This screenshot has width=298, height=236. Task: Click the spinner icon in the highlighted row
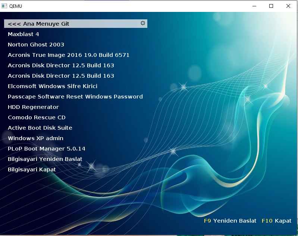tap(142, 23)
